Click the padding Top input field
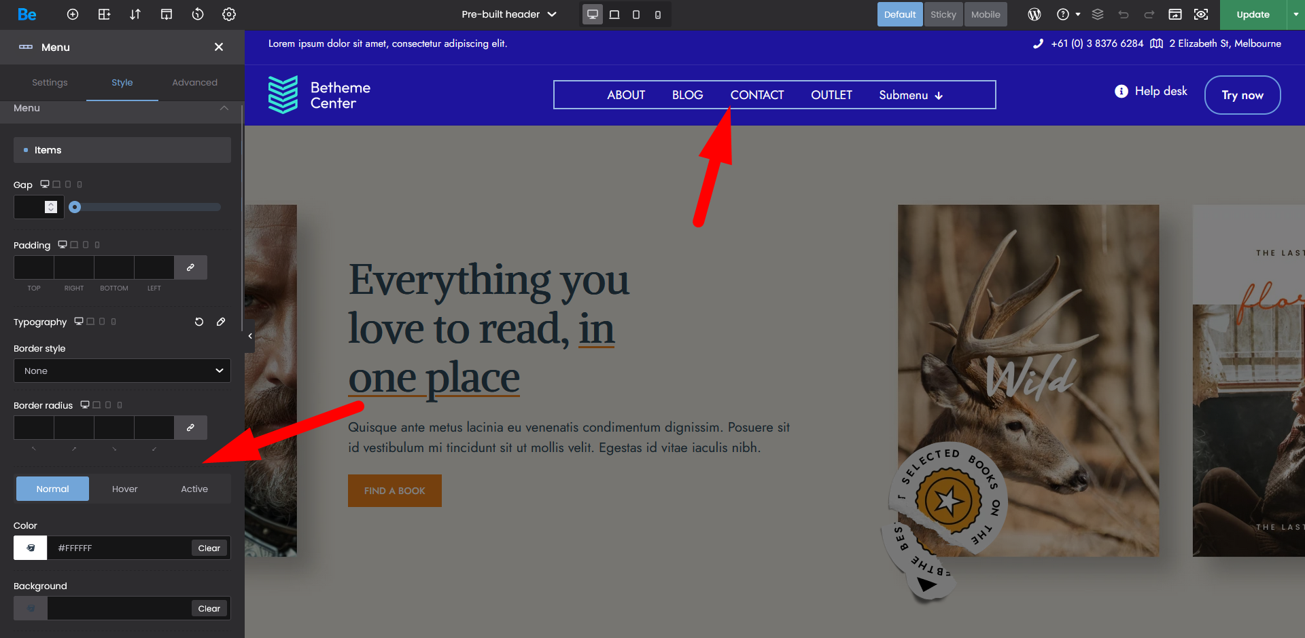 34,267
